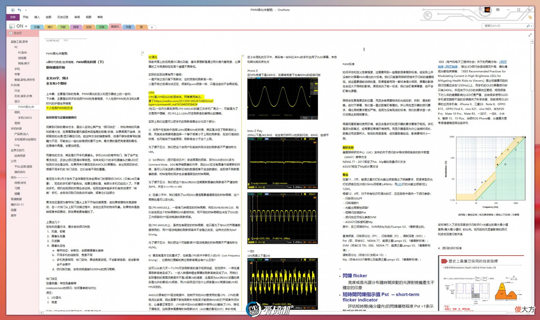Open page 平台.运营.提现
Screen dimensions: 540x320
[23, 167]
